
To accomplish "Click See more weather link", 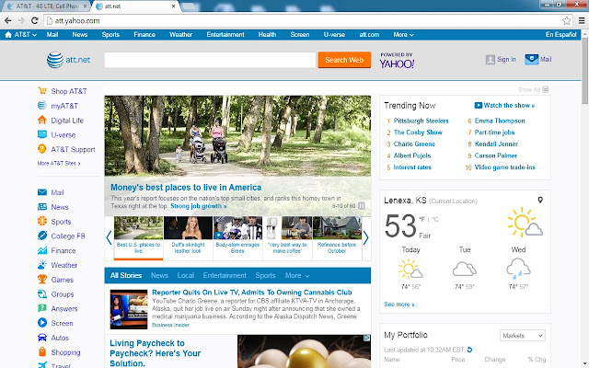I will [398, 305].
